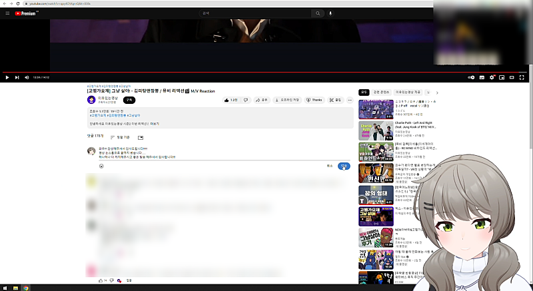Open more actions three-dot menu

point(350,100)
